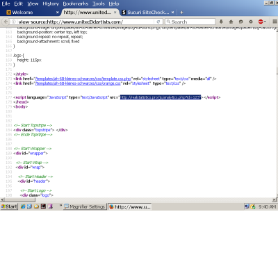Open the Help menu
This screenshot has width=278, height=278.
click(114, 3)
